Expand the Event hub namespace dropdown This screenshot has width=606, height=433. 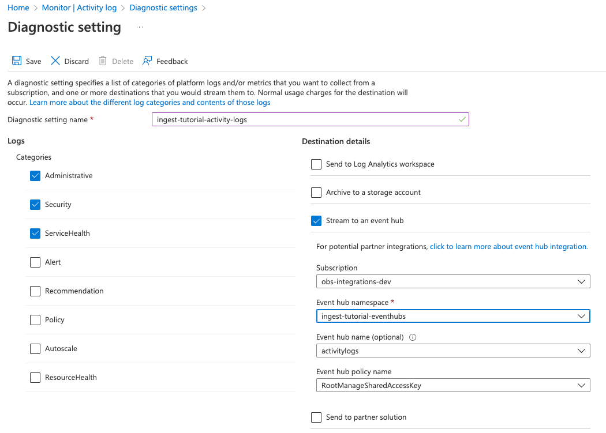(x=582, y=316)
